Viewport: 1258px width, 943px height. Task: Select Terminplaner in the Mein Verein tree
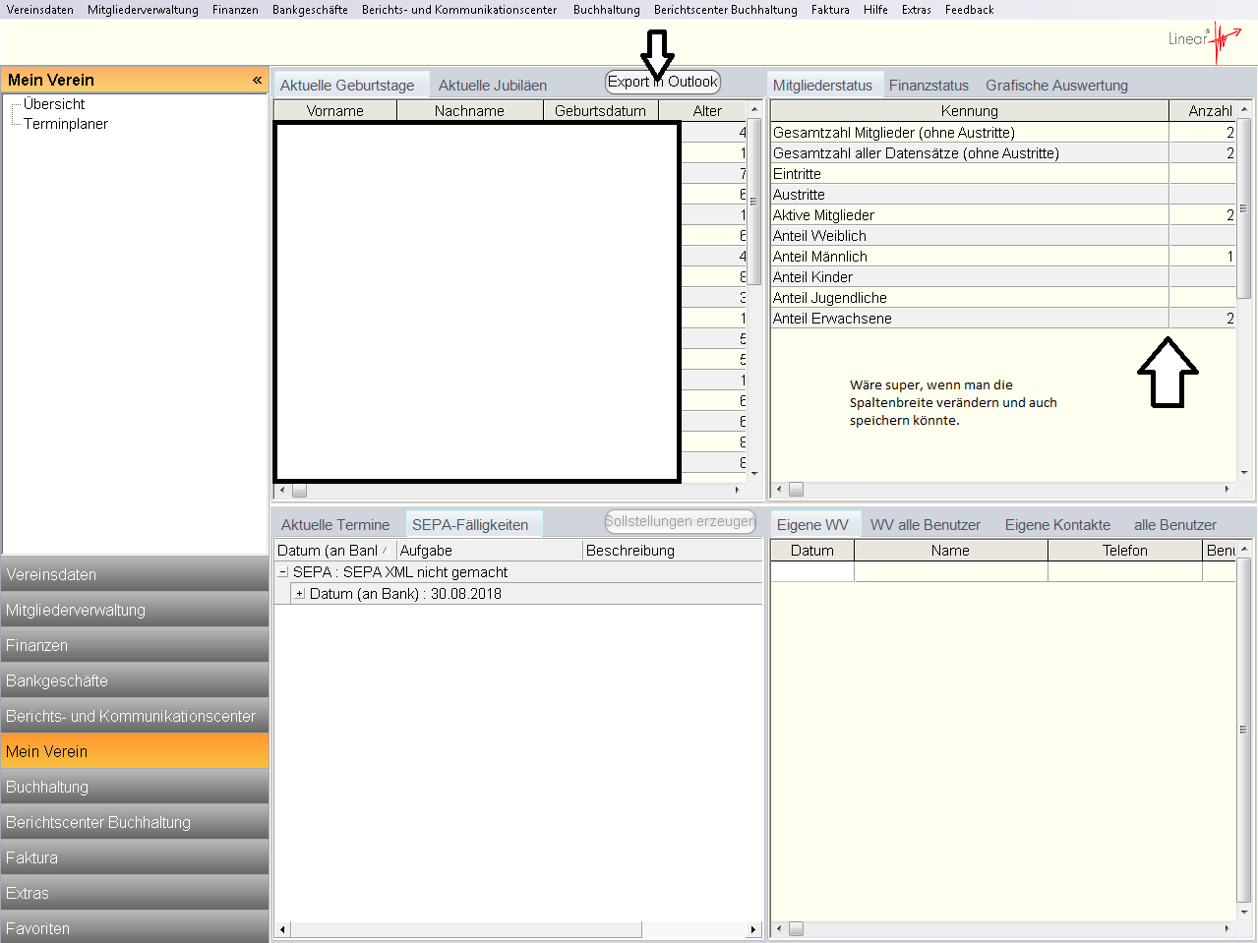[x=66, y=124]
